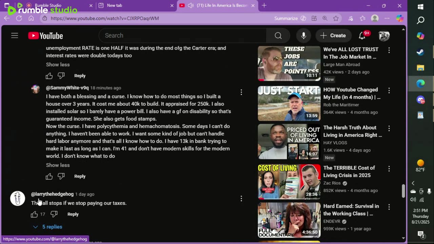Open a new browser tab
The height and width of the screenshot is (244, 434).
(x=264, y=5)
